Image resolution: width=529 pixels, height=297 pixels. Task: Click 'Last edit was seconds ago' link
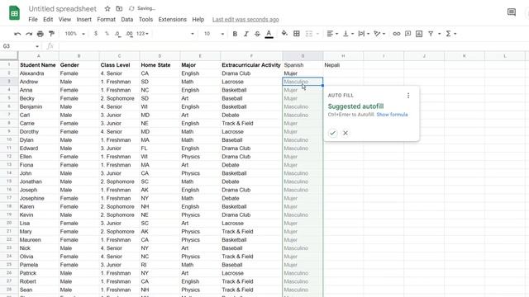(x=245, y=20)
